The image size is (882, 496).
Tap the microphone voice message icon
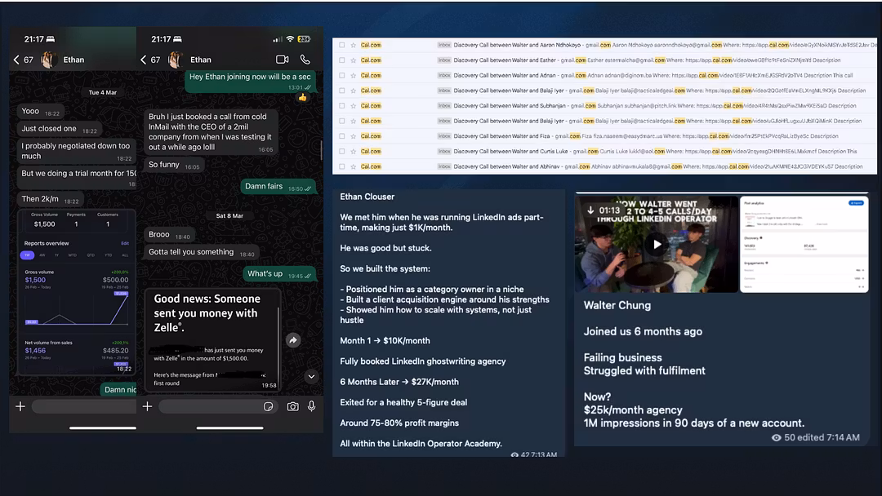(312, 406)
